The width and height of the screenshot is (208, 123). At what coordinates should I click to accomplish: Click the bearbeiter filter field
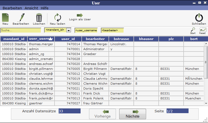pos(112,30)
